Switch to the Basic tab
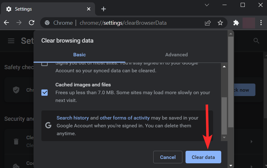Image resolution: width=267 pixels, height=168 pixels. [x=79, y=54]
